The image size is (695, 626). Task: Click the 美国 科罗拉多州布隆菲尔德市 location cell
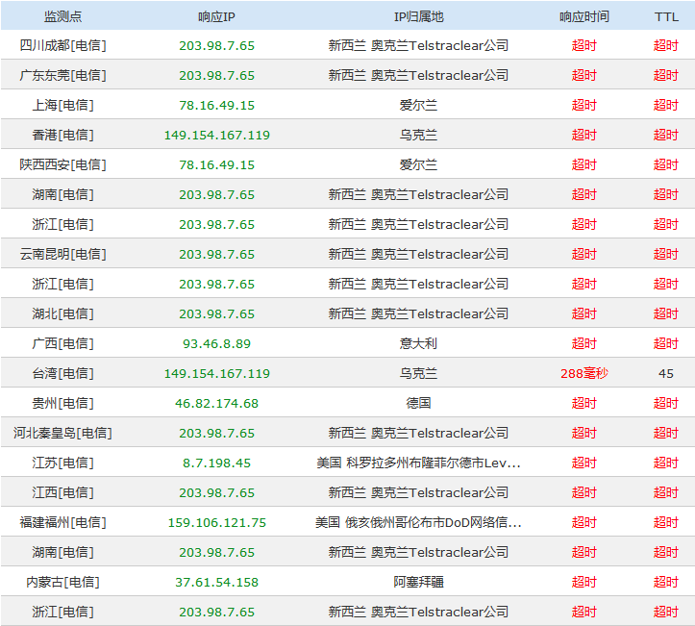[418, 463]
